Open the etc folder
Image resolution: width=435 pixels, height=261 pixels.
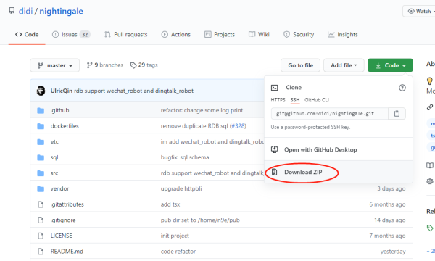point(54,141)
